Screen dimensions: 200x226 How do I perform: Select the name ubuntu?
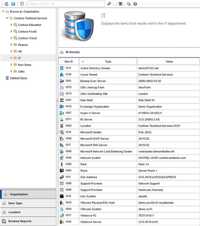pyautogui.click(x=143, y=196)
